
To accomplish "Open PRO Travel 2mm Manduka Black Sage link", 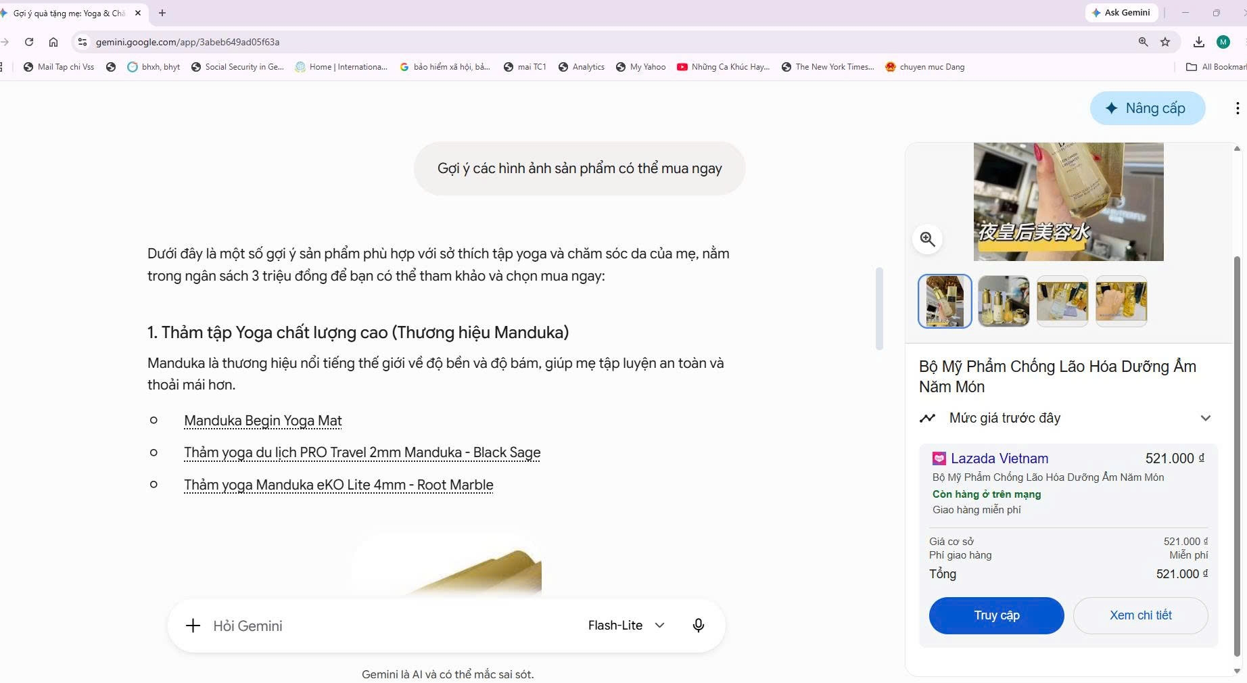I will coord(362,452).
